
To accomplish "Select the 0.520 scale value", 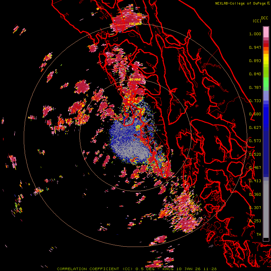I will [255, 154].
